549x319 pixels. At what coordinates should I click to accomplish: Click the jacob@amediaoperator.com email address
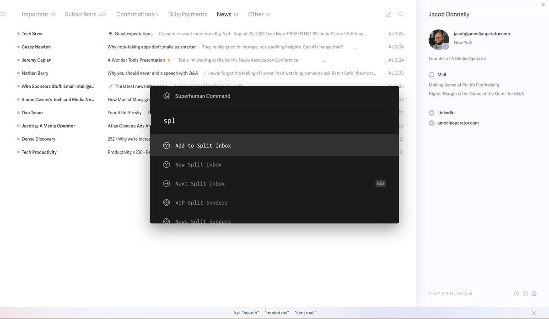[x=482, y=34]
